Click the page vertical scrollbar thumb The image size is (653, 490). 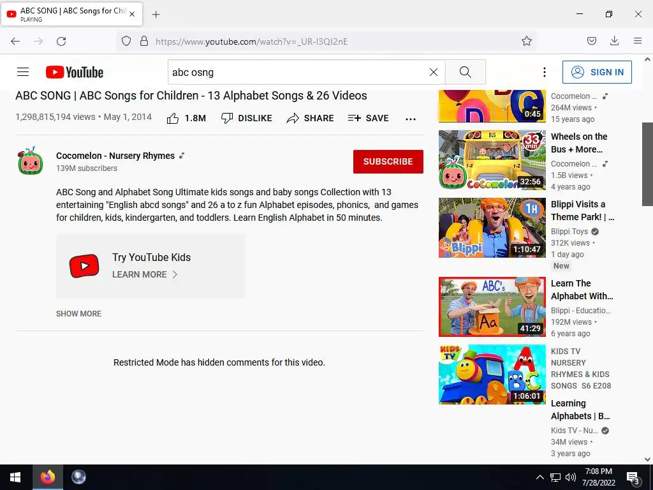[x=647, y=164]
